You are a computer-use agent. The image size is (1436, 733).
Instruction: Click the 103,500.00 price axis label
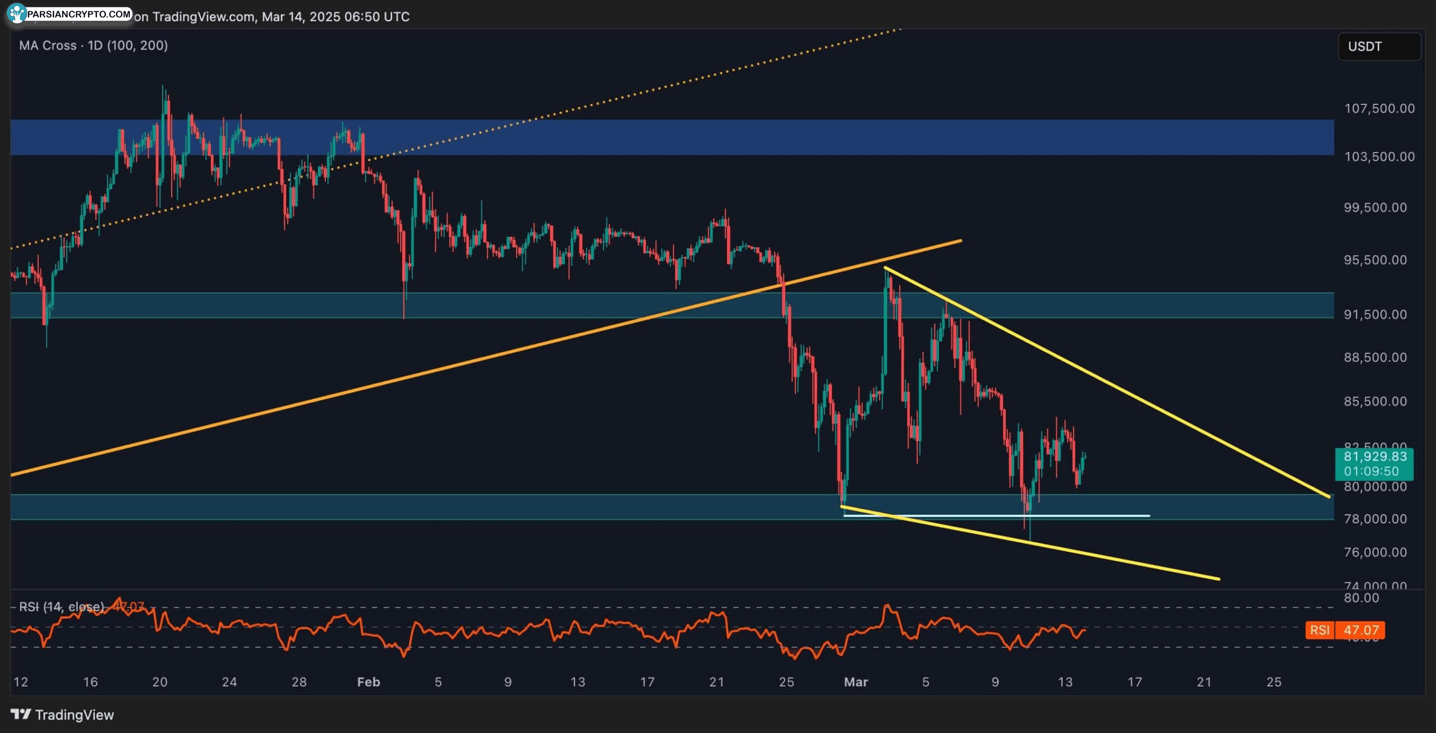click(x=1379, y=156)
